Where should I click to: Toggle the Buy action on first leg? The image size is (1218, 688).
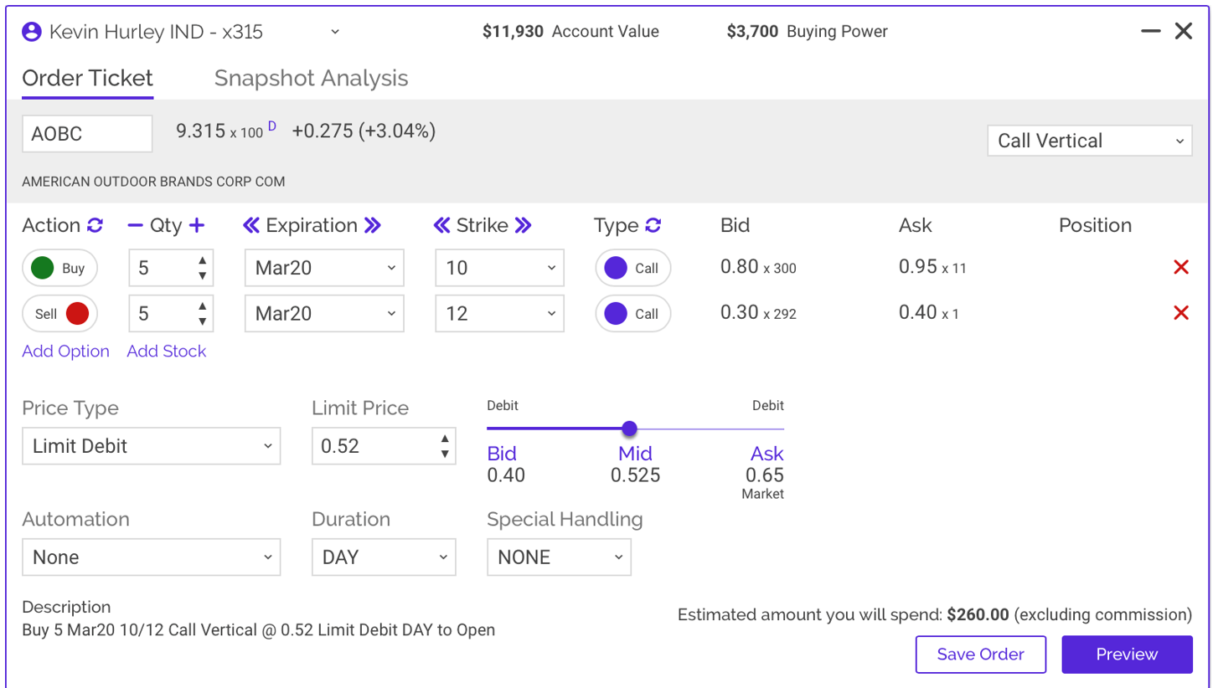(x=59, y=269)
